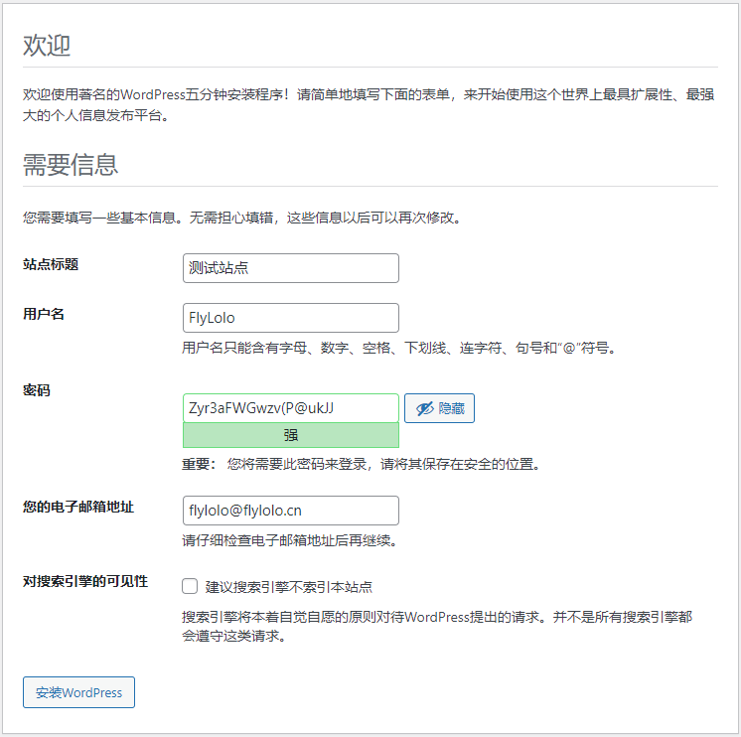This screenshot has height=737, width=741.
Task: Click the WordPress five-minute install welcome paragraph
Action: pyautogui.click(x=369, y=105)
